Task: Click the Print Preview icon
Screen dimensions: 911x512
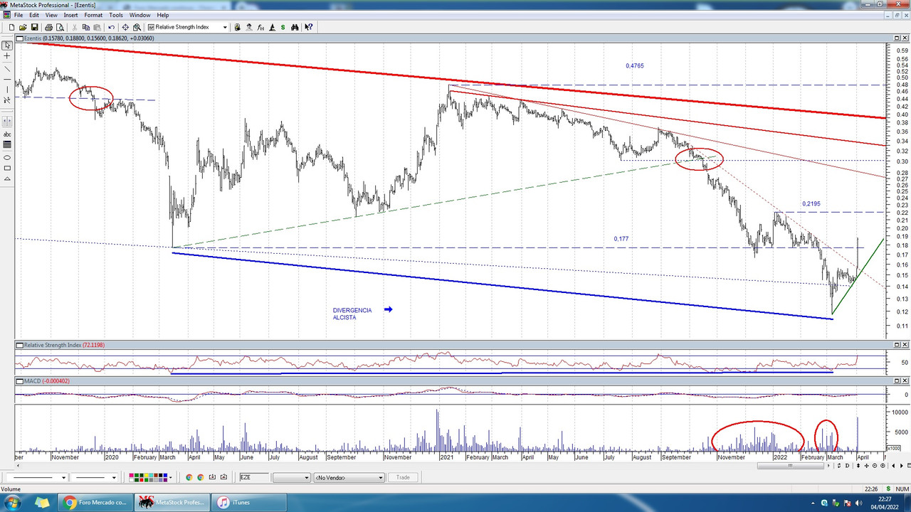Action: click(60, 27)
